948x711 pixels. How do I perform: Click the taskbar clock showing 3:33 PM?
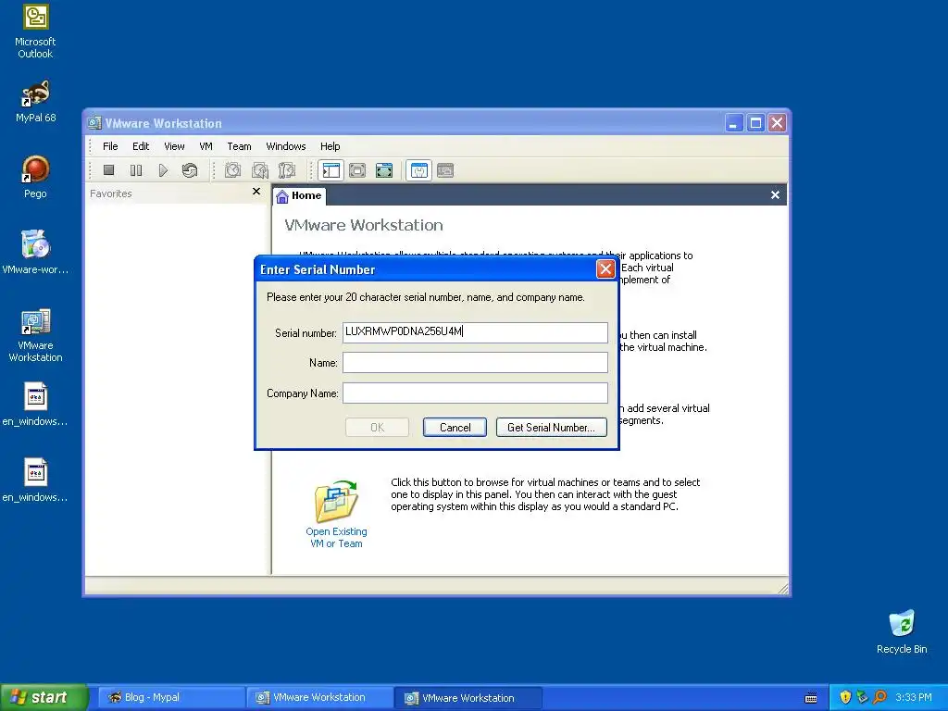(x=914, y=698)
